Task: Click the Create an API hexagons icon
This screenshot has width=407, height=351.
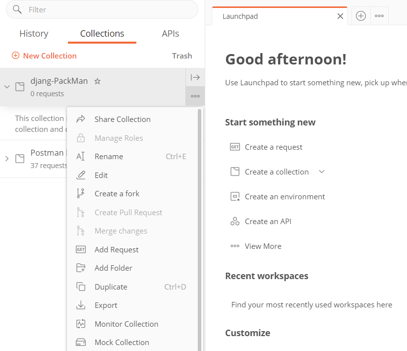Action: [235, 221]
